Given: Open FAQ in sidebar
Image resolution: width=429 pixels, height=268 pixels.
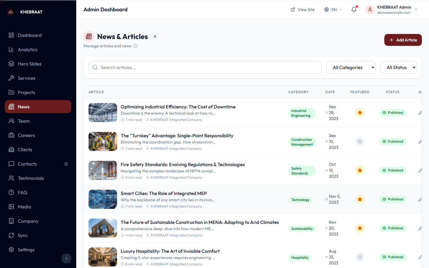Looking at the screenshot, I should tap(38, 192).
